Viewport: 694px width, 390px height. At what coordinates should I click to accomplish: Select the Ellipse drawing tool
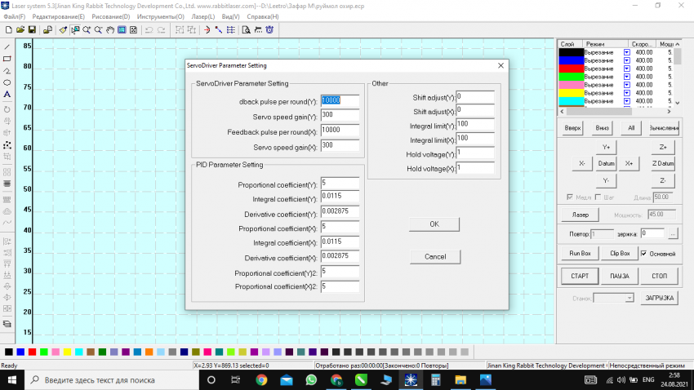pyautogui.click(x=7, y=82)
